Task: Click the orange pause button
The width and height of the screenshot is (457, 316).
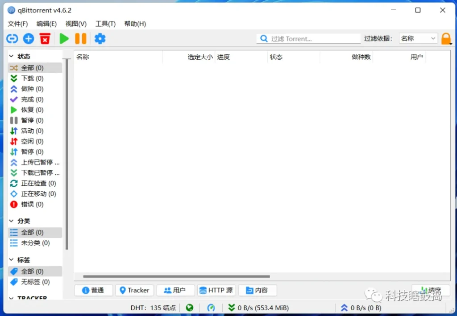Action: [x=81, y=38]
